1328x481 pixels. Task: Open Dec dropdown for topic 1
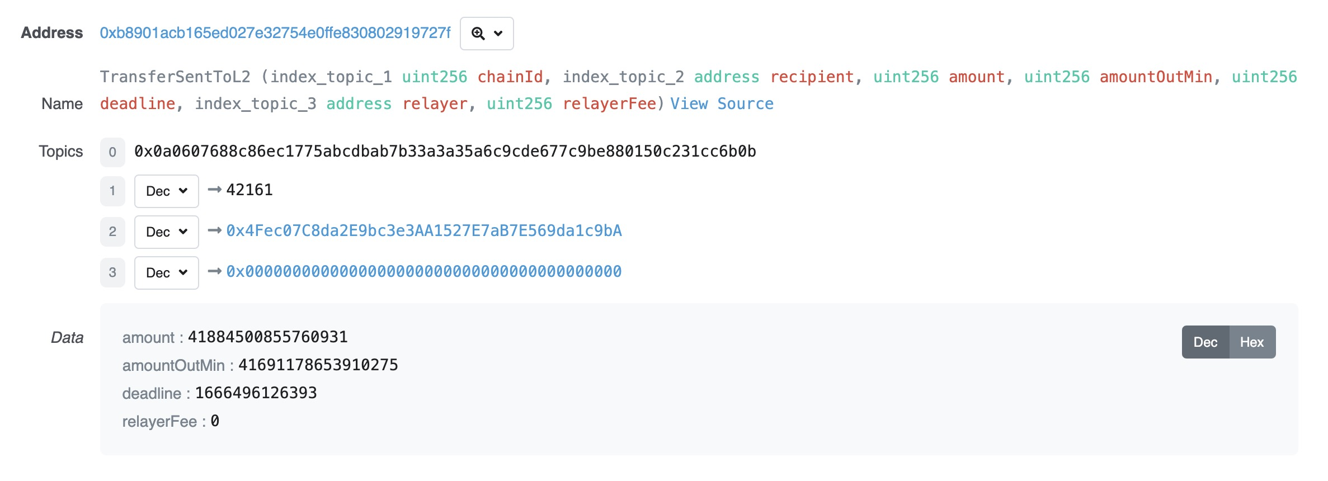pos(166,191)
